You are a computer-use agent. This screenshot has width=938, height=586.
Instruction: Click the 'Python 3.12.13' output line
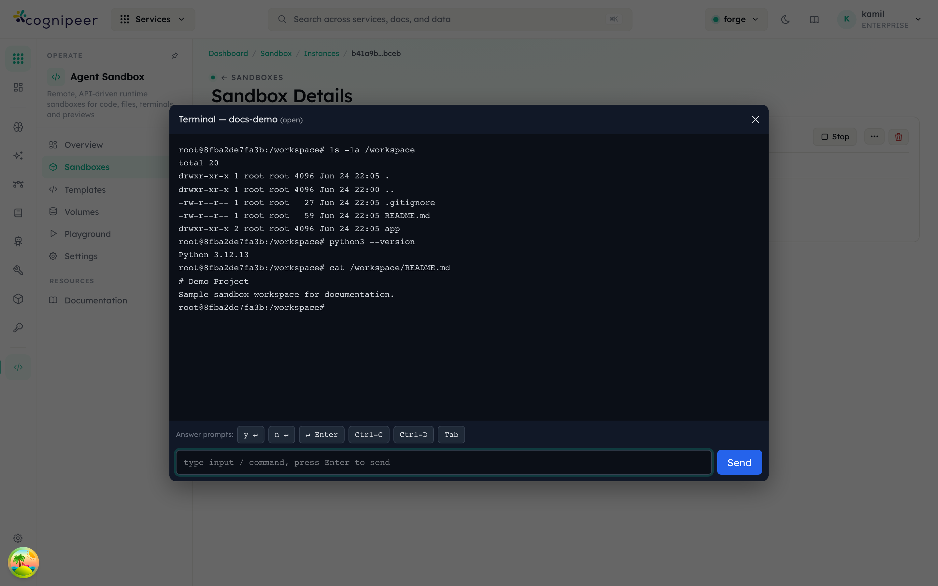click(x=214, y=255)
